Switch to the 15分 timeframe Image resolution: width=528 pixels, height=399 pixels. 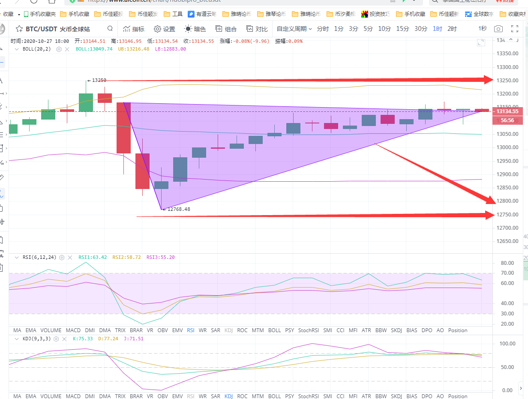[x=402, y=29]
